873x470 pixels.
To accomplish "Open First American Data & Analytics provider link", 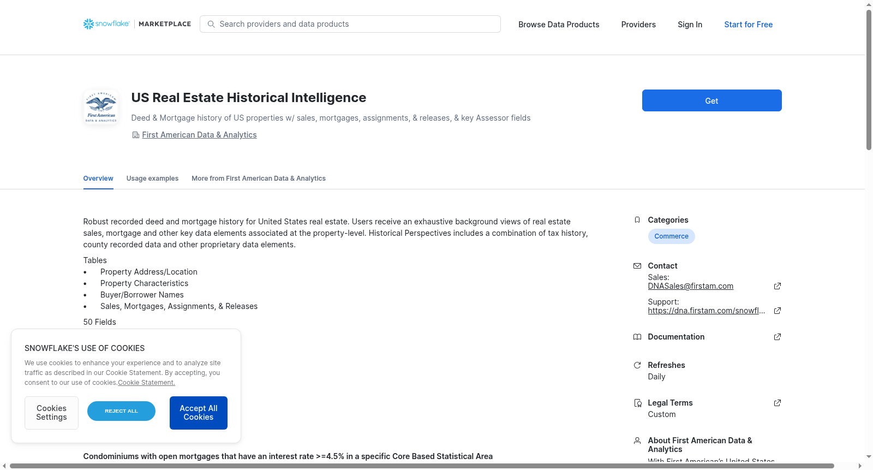I will click(199, 135).
